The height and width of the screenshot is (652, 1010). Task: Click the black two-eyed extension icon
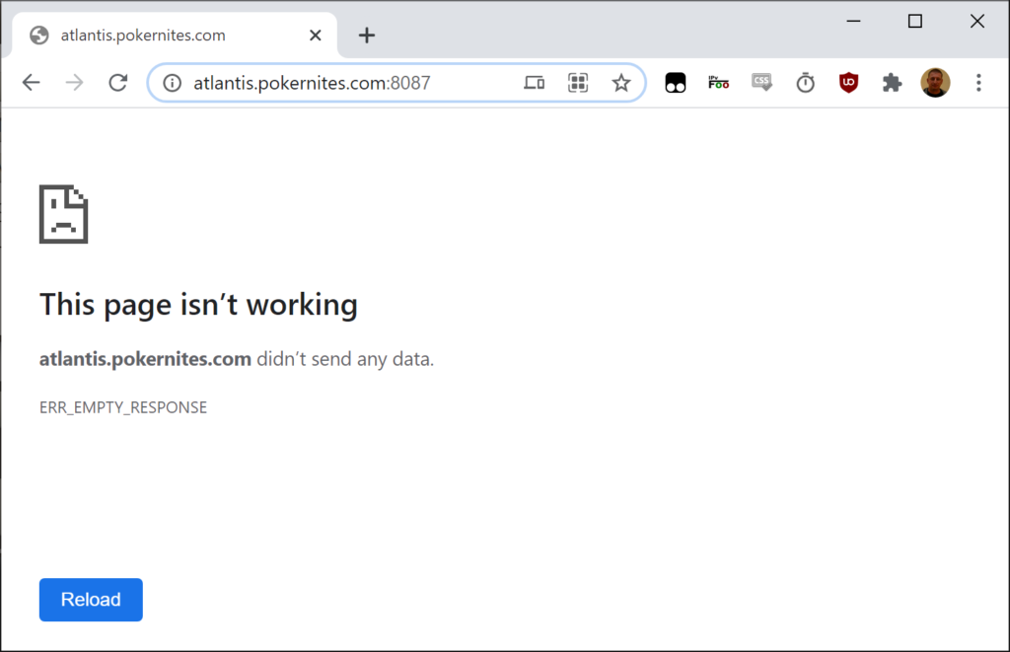pos(675,83)
